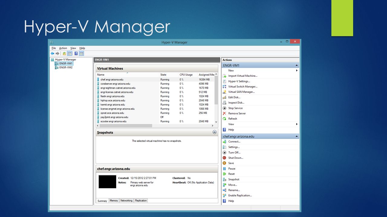Open the View menu in menu bar

pyautogui.click(x=73, y=48)
